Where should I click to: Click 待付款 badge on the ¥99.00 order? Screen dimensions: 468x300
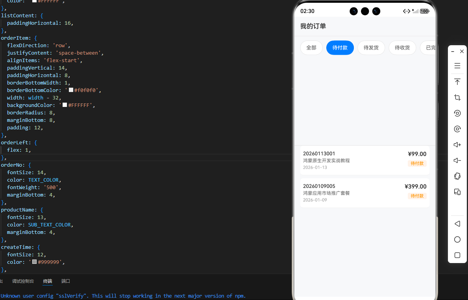coord(417,164)
